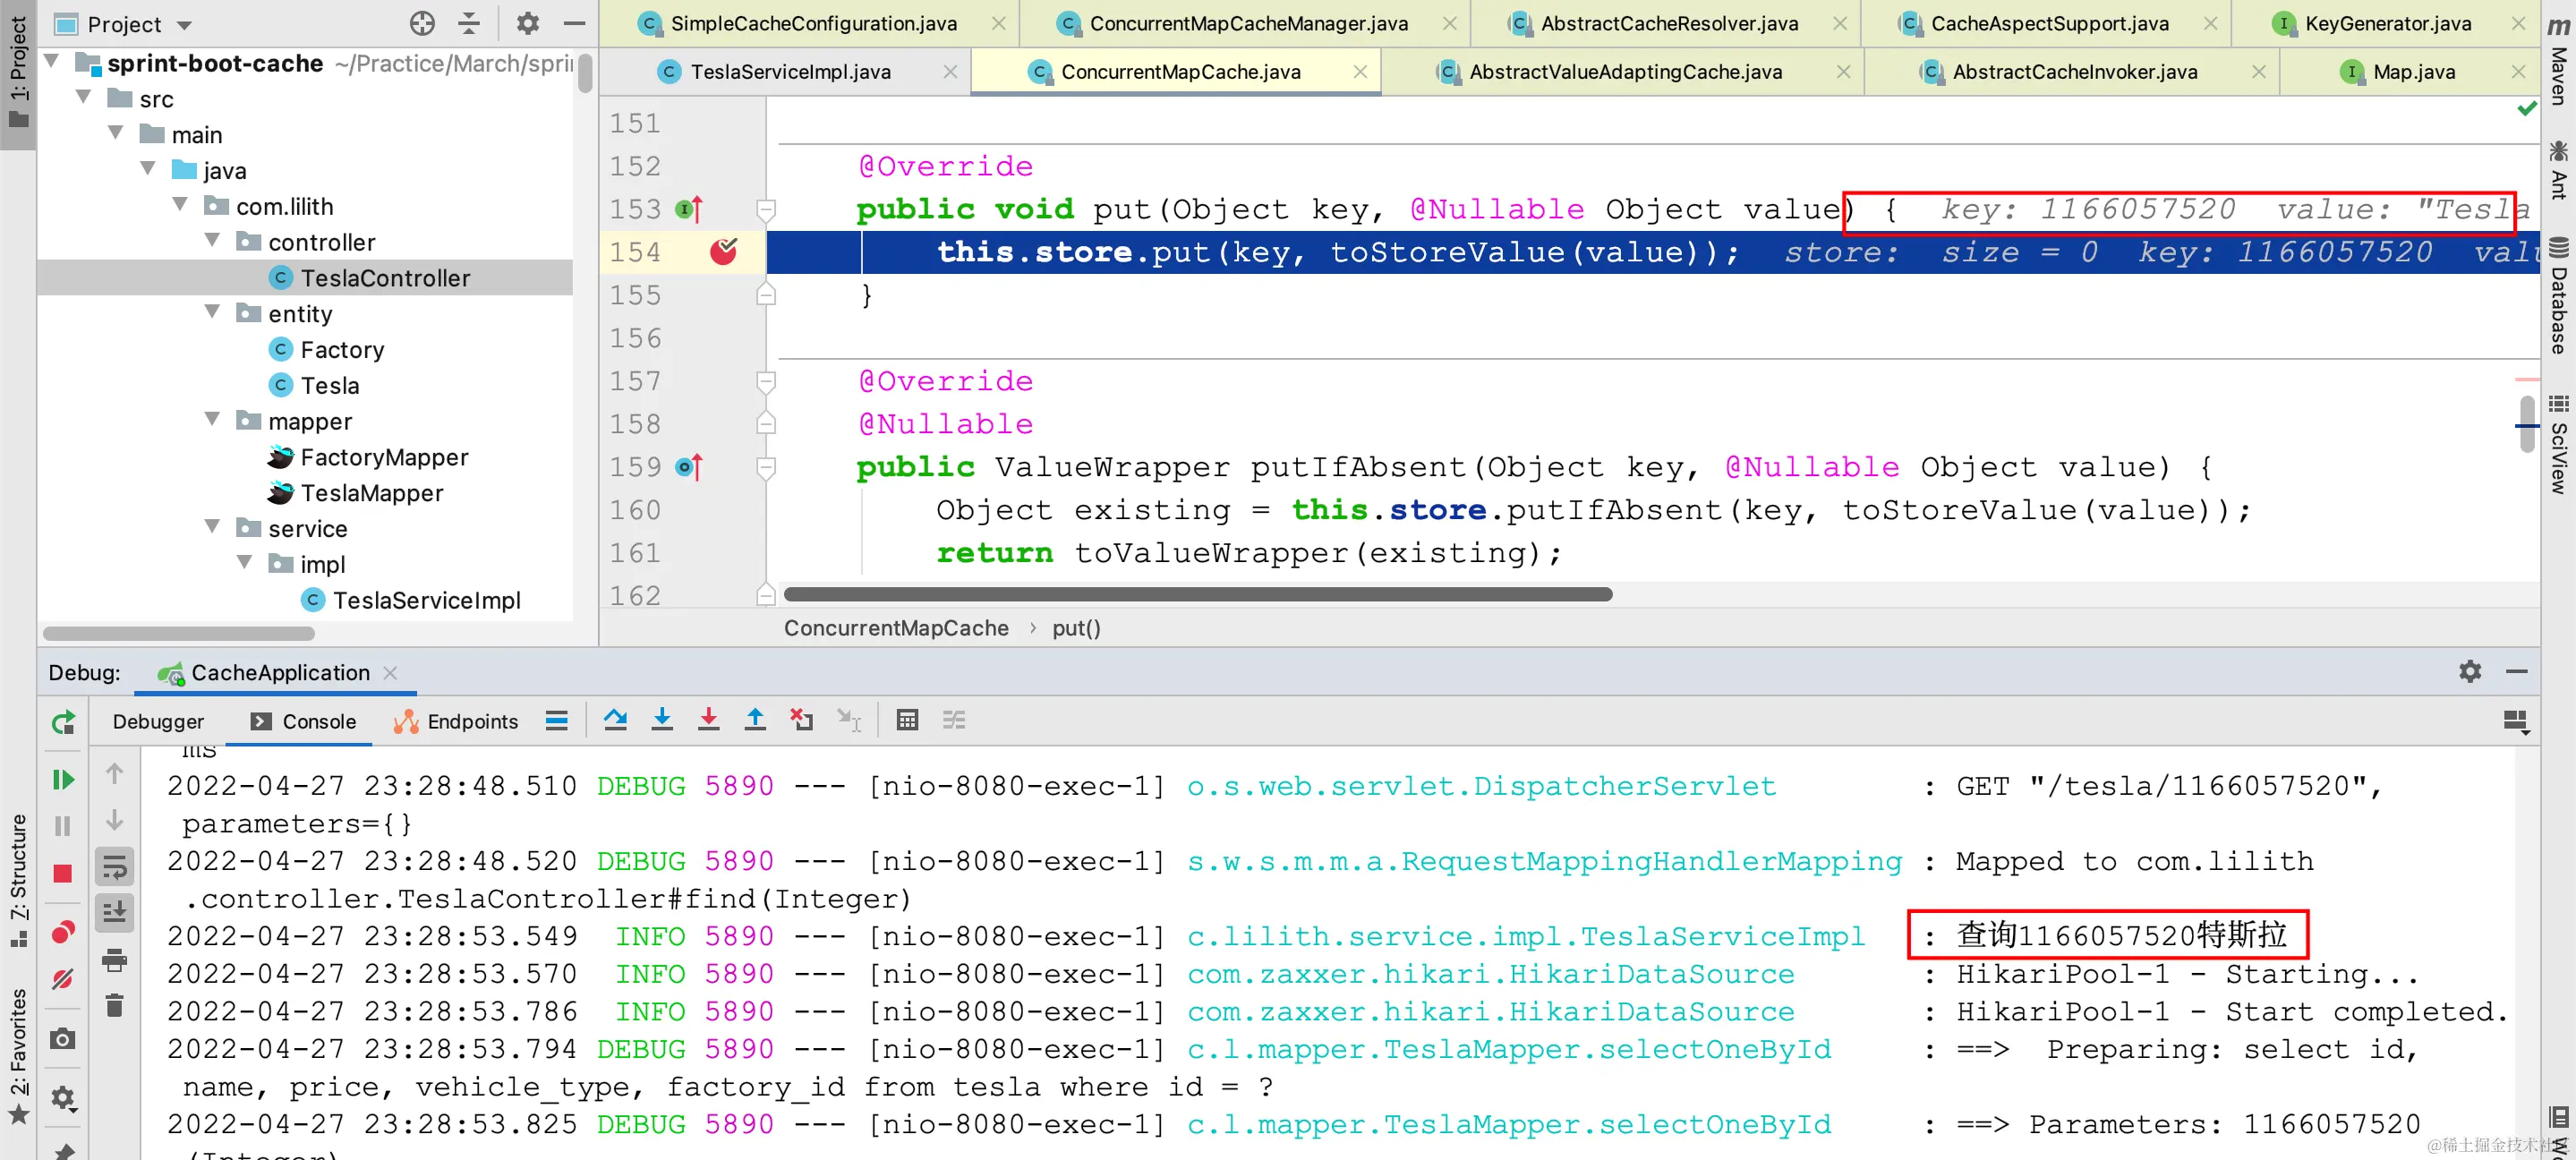Click ConcurrentMapCache breadcrumb link
2576x1160 pixels.
coord(895,628)
